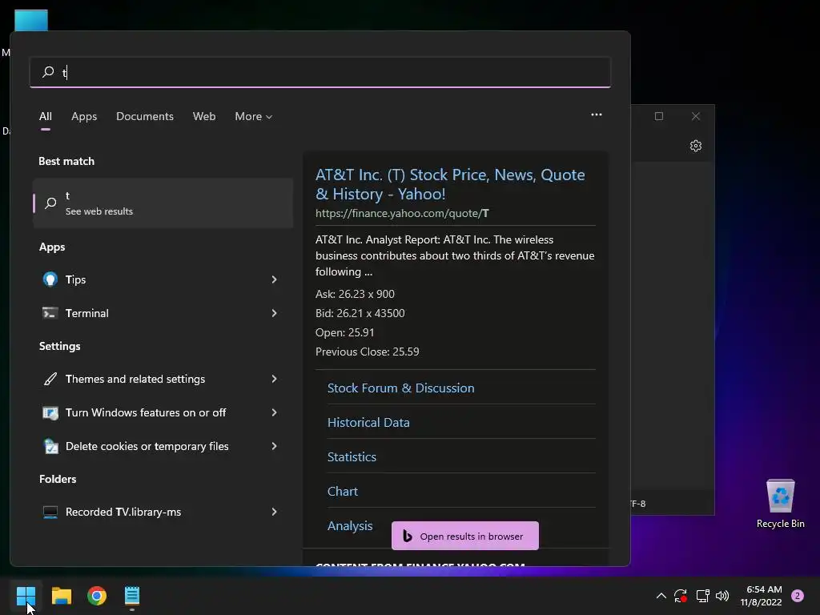Click Open results in browser button
Image resolution: width=820 pixels, height=615 pixels.
(465, 536)
